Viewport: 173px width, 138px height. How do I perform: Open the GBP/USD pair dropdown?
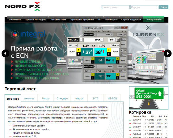tap(95, 67)
